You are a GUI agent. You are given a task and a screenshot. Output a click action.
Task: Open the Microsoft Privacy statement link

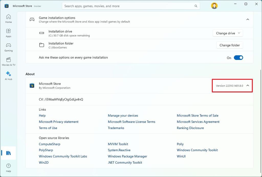click(x=59, y=122)
